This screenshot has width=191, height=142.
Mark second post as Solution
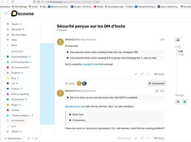[x=124, y=138]
